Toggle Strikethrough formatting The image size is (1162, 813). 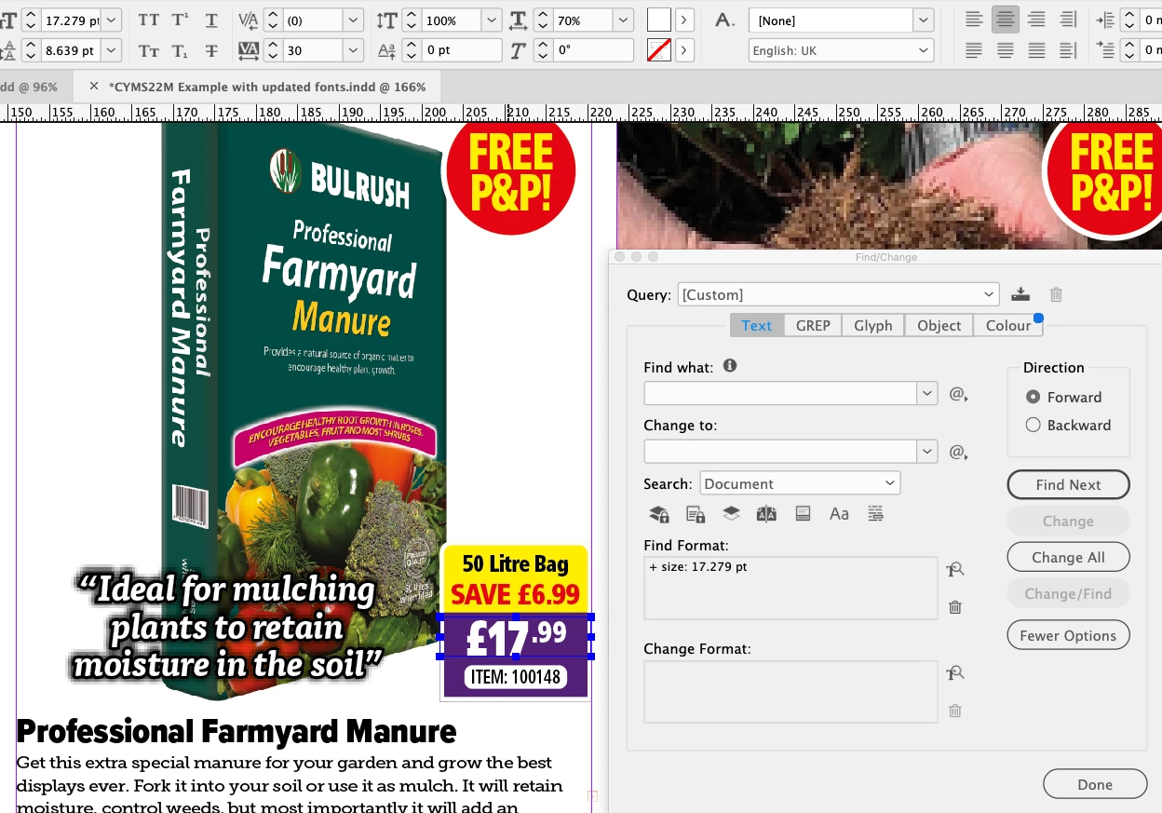(x=211, y=51)
